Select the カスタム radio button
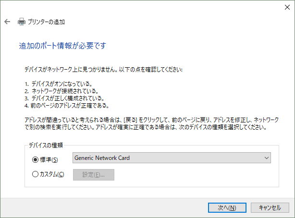 pyautogui.click(x=35, y=174)
